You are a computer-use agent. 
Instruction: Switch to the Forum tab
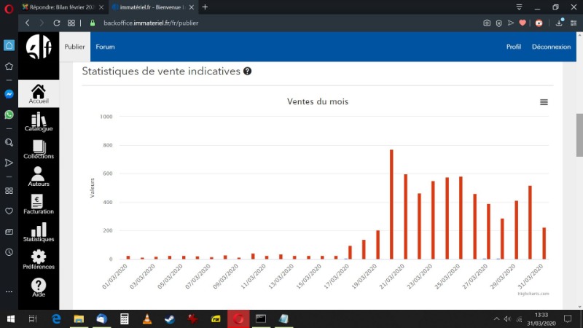(105, 47)
